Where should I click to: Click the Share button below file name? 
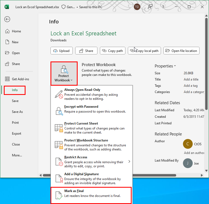coord(86,51)
